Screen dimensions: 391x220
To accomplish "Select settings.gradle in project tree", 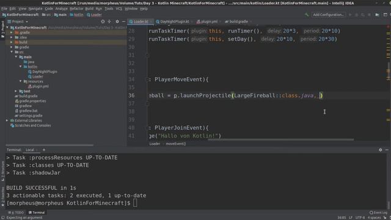I will click(x=29, y=116).
